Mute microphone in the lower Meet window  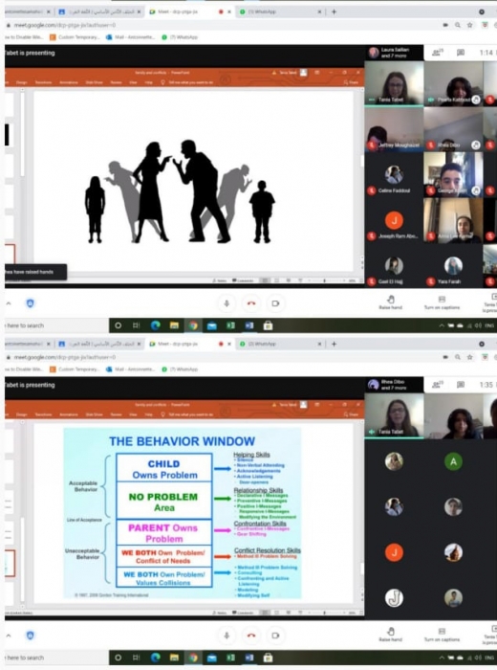tap(227, 636)
